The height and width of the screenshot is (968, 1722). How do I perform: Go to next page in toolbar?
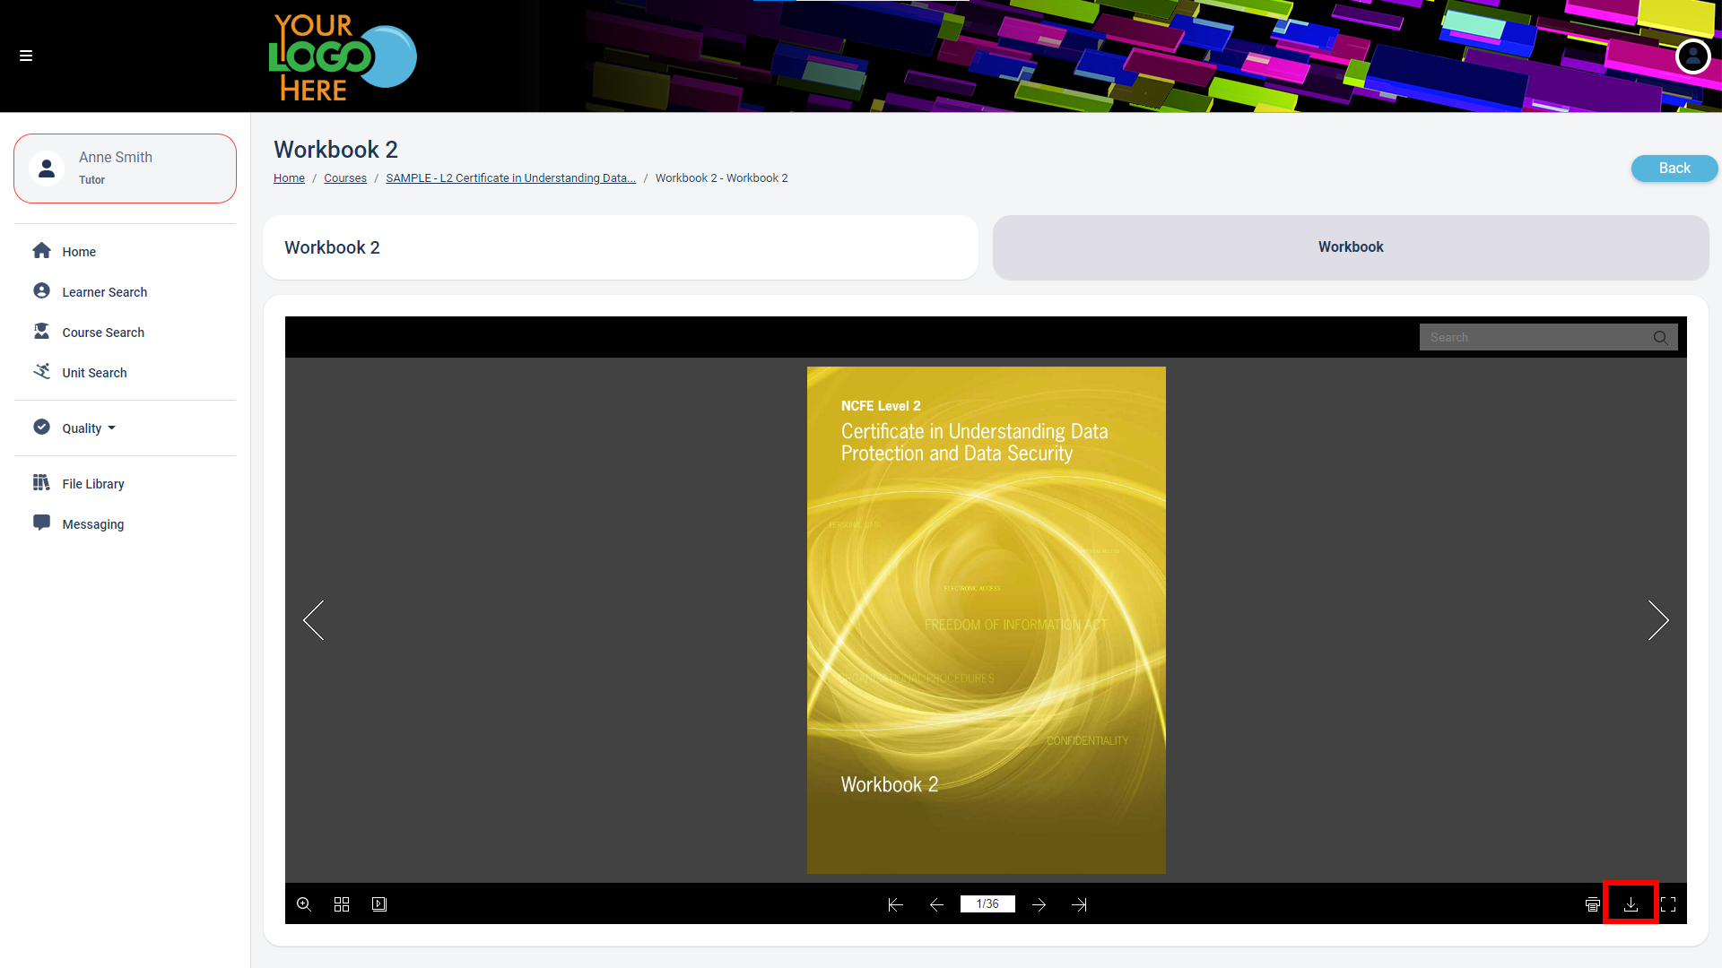1039,904
